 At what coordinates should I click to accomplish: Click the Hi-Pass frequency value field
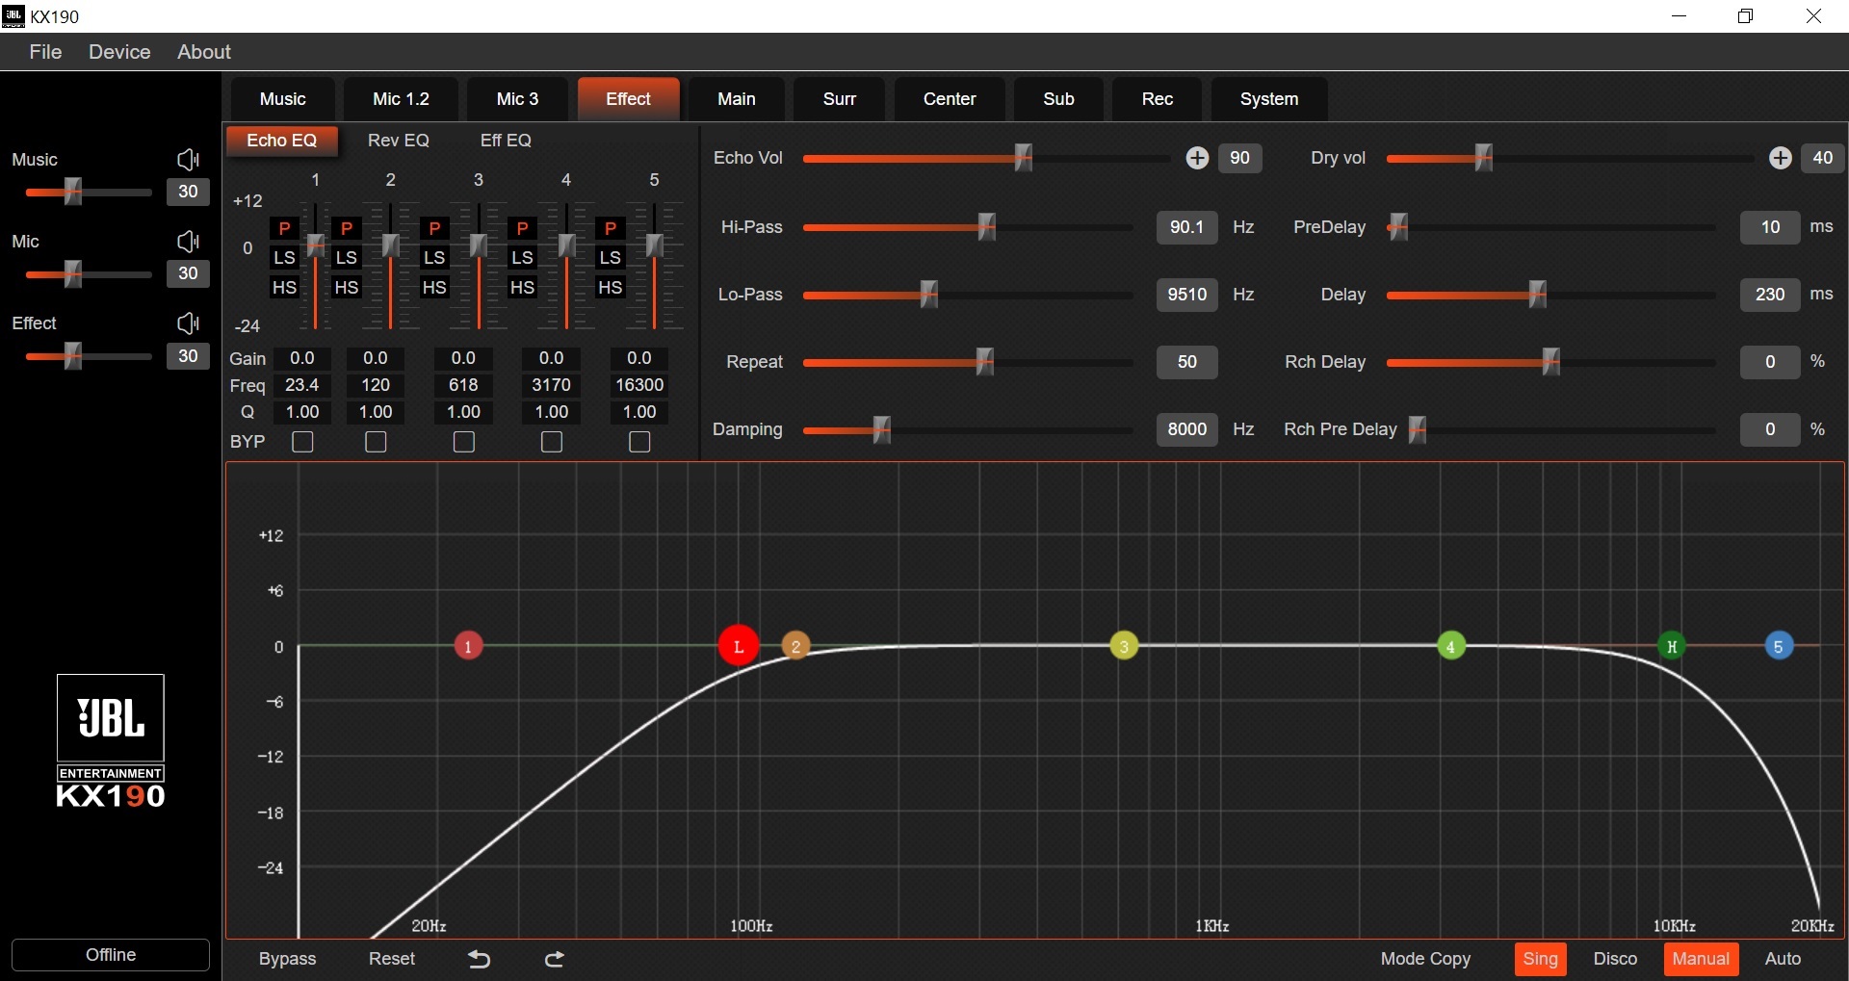pyautogui.click(x=1186, y=227)
